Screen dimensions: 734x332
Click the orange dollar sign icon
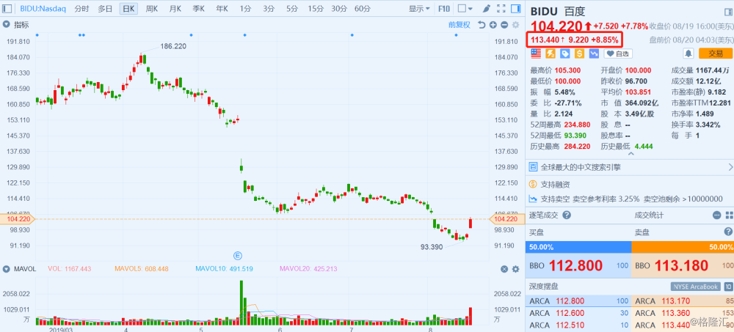(580, 54)
